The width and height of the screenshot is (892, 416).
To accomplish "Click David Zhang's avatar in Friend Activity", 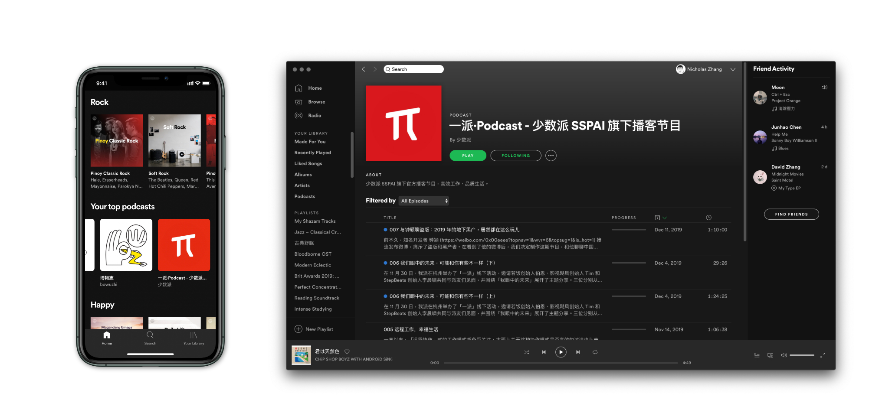I will pos(760,177).
